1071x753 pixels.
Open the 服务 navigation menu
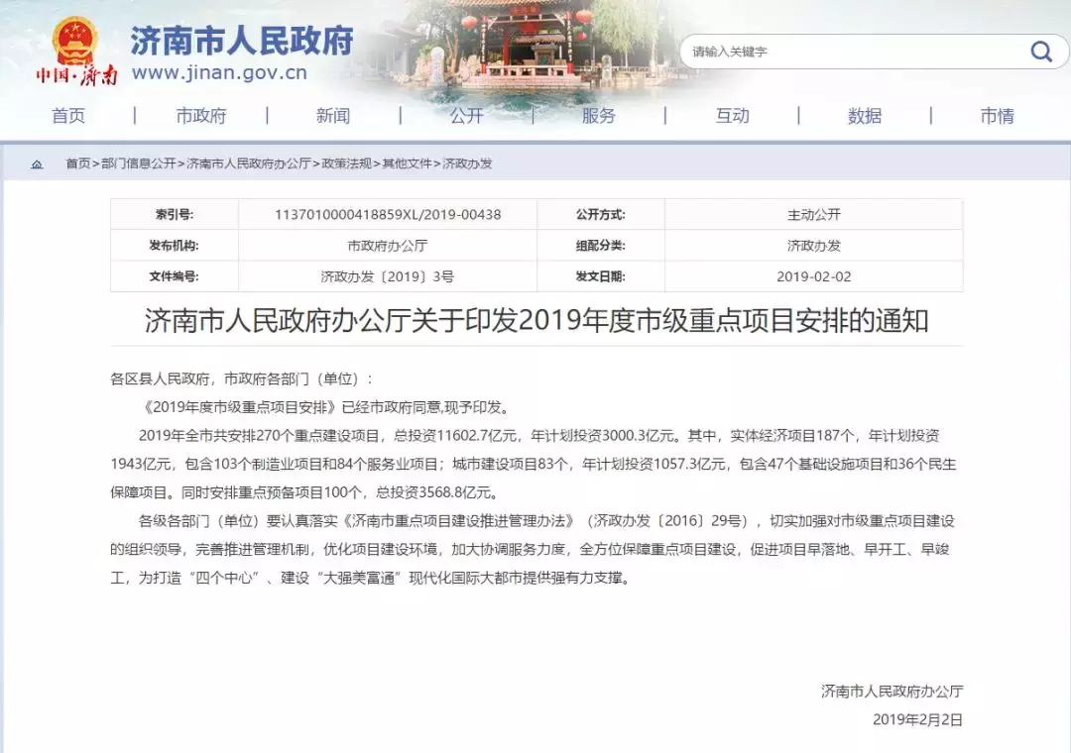[599, 116]
